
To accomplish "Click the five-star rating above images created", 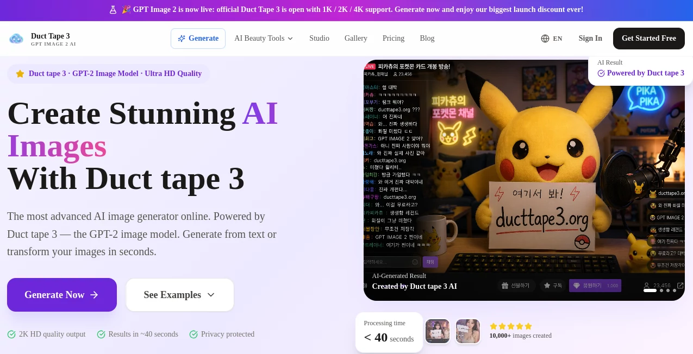I will 511,326.
